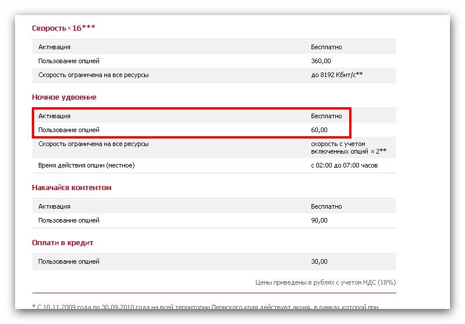This screenshot has width=465, height=324.
Task: Select the 60,00 price in Ночное удвоение
Action: [319, 130]
